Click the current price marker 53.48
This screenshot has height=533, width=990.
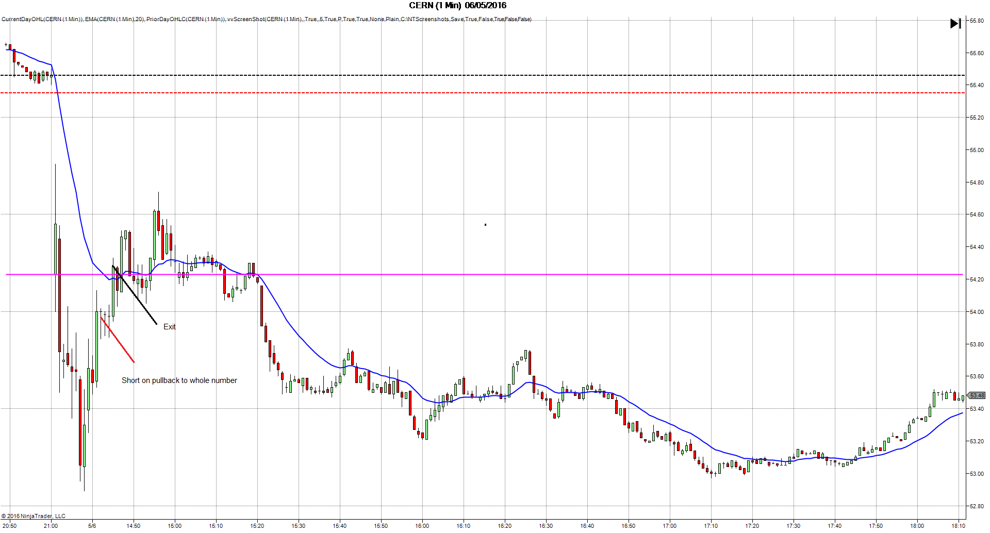(977, 395)
